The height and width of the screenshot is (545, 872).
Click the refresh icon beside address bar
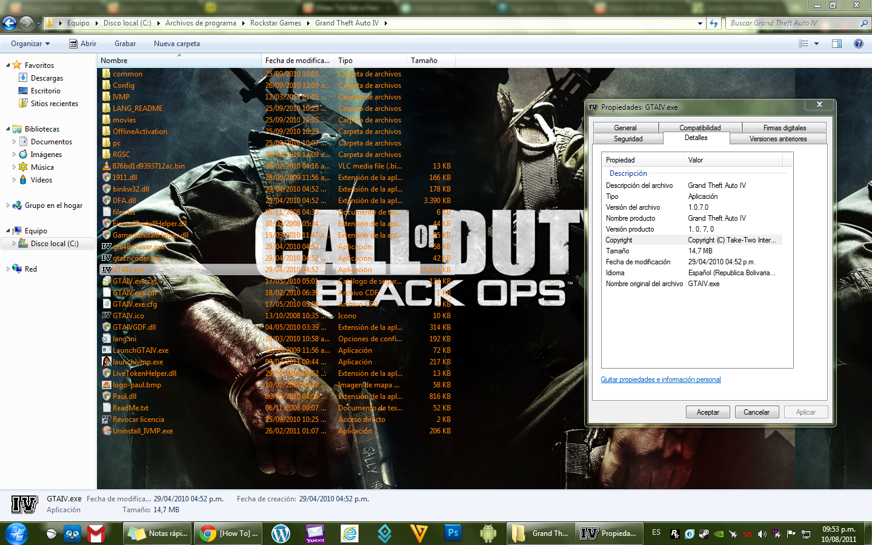[714, 23]
